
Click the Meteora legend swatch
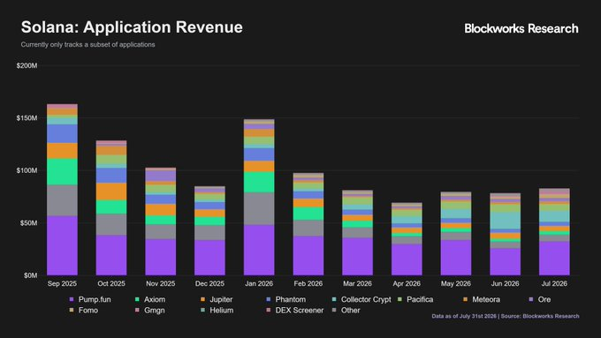click(465, 299)
